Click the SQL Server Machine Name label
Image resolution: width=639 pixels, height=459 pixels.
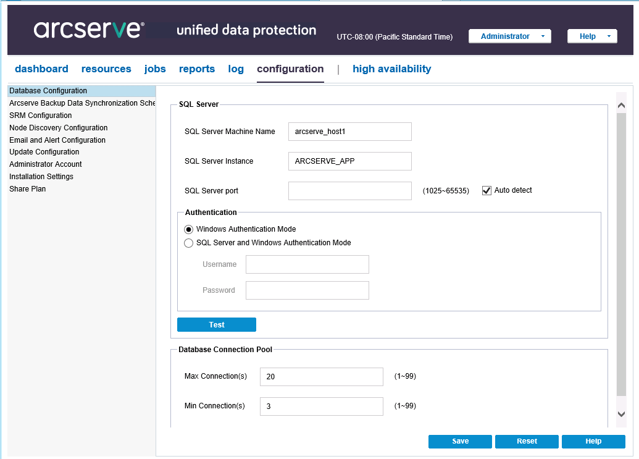(230, 132)
